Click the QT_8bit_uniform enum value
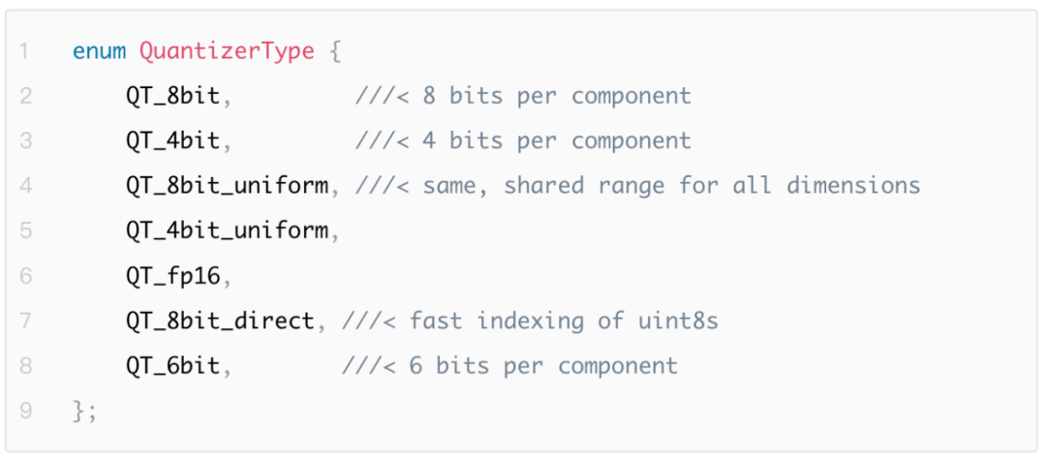Screen dimensions: 1046x458 [x=227, y=186]
